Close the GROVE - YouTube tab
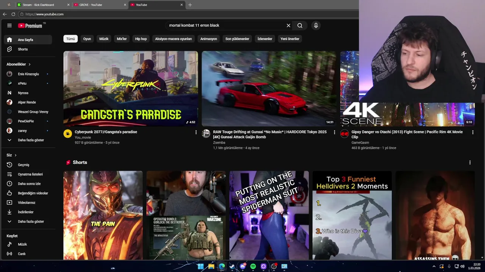The height and width of the screenshot is (272, 485). tap(125, 5)
